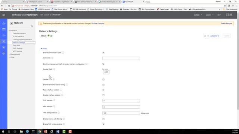This screenshot has height=134, width=239.
Task: Open the bookmarks overflow chevron
Action: (x=220, y=9)
